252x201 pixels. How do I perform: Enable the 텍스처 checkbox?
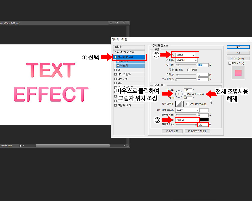coord(118,65)
